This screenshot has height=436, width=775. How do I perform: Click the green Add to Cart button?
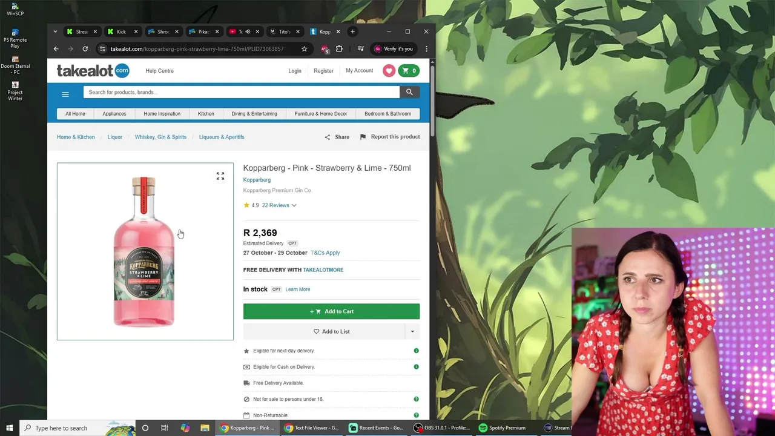(x=331, y=311)
